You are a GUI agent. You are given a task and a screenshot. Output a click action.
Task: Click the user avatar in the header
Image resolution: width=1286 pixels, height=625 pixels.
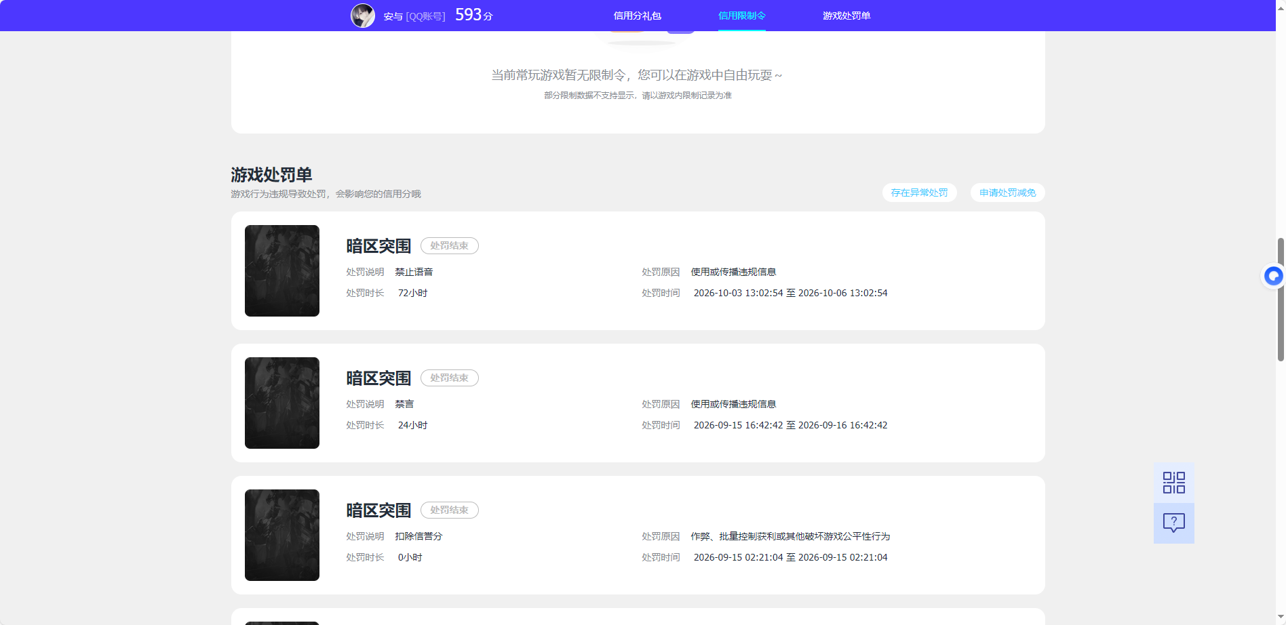(x=362, y=16)
